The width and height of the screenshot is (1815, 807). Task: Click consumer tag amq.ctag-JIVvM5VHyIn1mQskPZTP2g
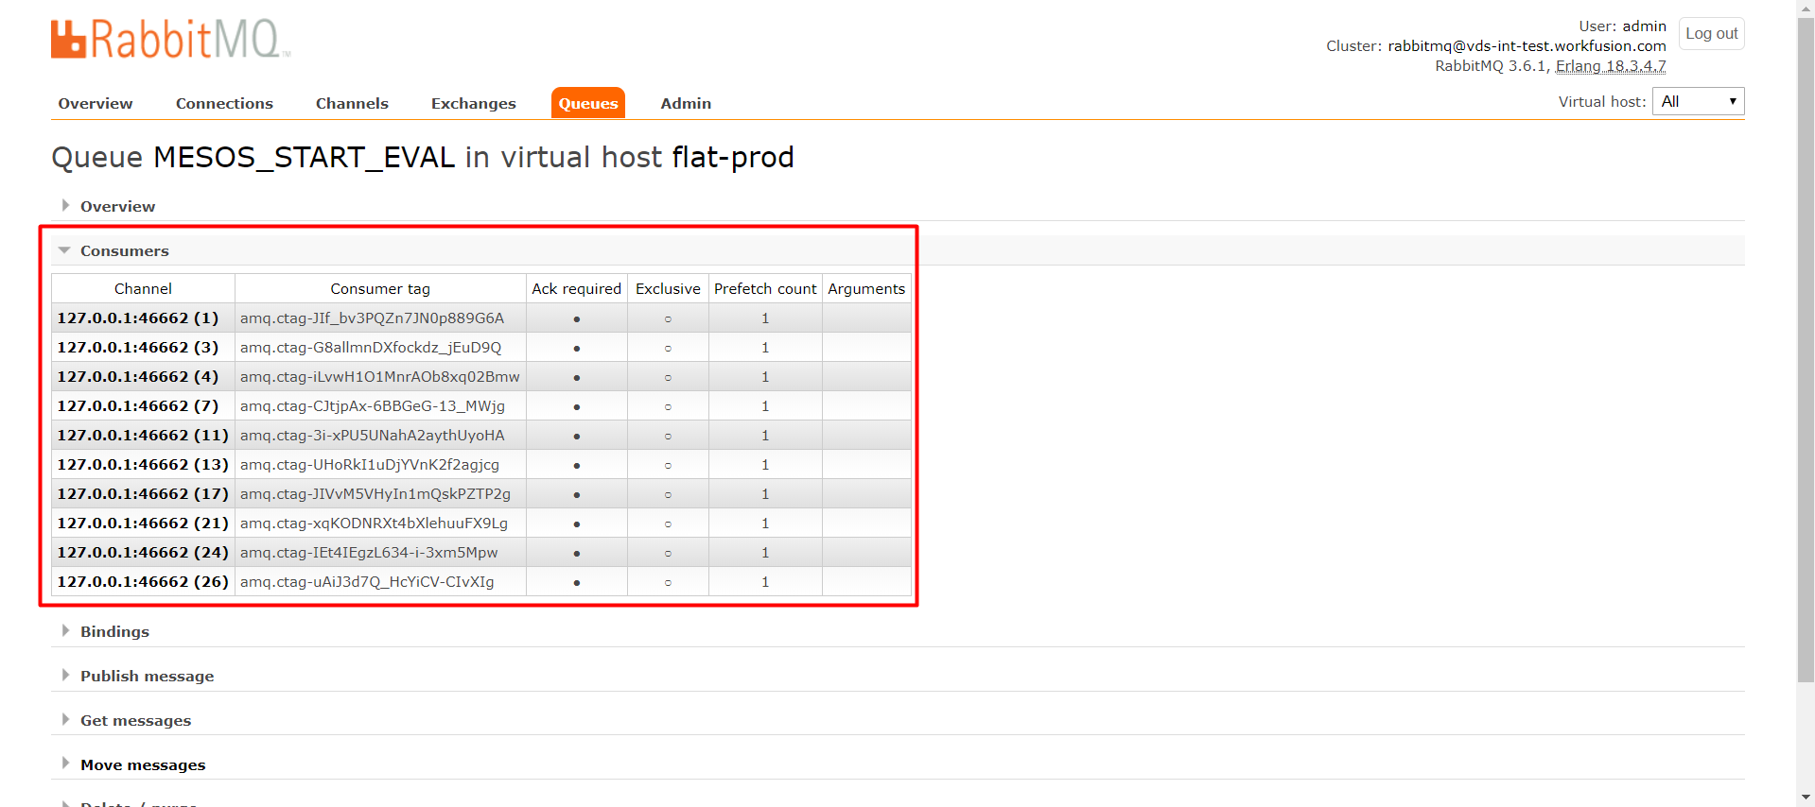click(375, 493)
